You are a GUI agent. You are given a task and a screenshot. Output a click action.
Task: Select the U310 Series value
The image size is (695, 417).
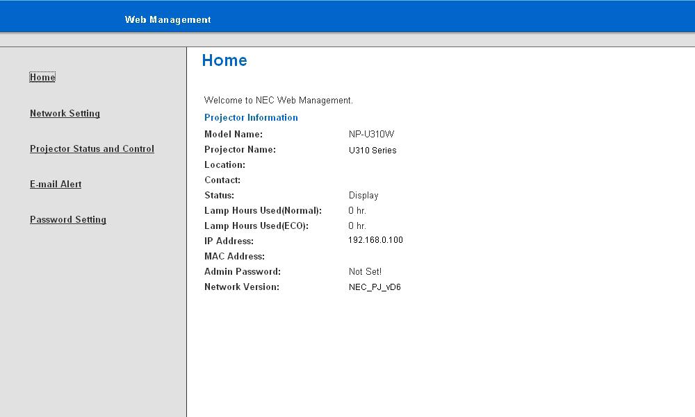(373, 150)
